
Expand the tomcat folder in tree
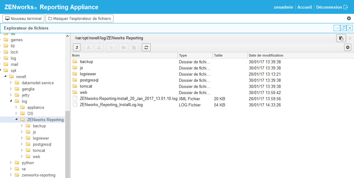point(22,150)
